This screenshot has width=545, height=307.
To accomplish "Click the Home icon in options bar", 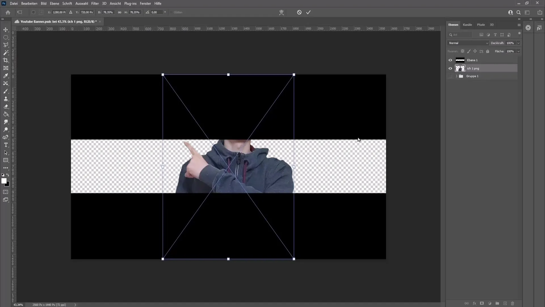I will click(x=8, y=12).
